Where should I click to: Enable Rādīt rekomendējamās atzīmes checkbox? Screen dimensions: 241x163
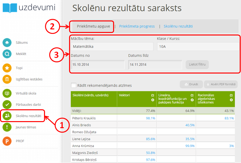74,85
